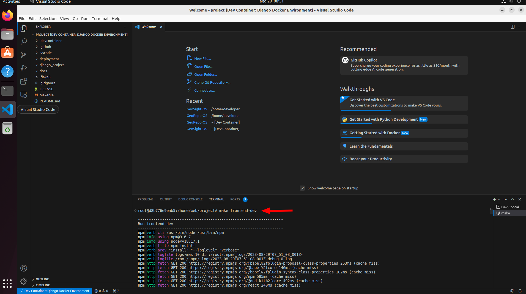Open the Dev Container remote indicator
Image resolution: width=526 pixels, height=294 pixels.
point(54,291)
